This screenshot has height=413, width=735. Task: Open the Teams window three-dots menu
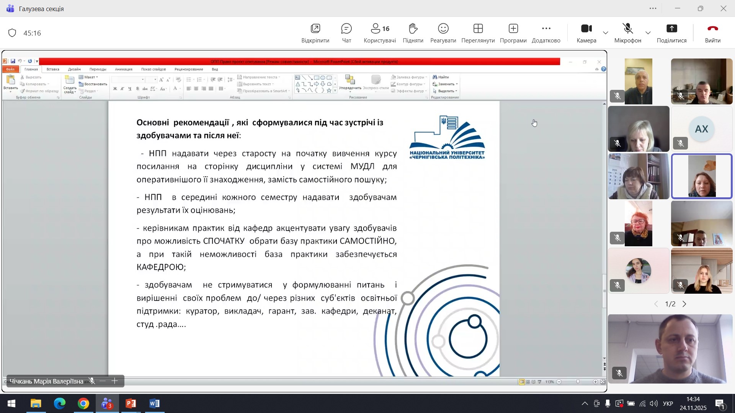(x=653, y=8)
